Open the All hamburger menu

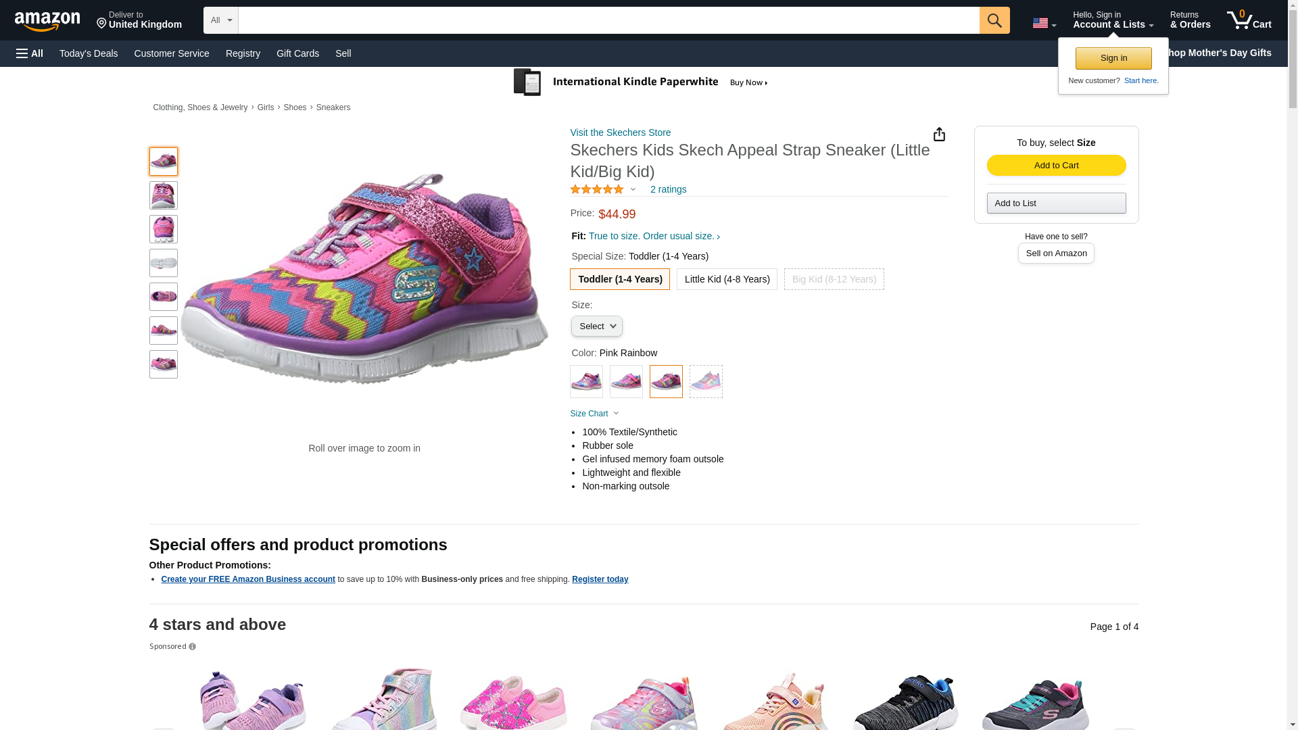(x=30, y=53)
